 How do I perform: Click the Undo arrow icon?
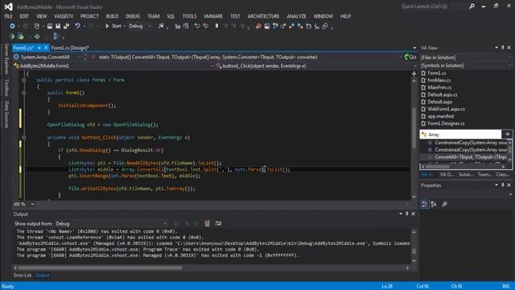pyautogui.click(x=77, y=26)
